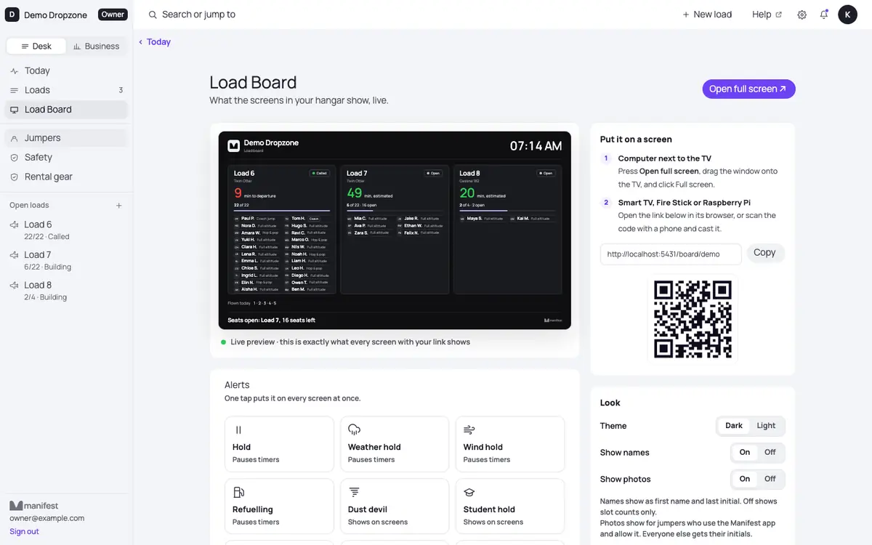Open Load 6 called entry in sidebar
This screenshot has width=872, height=545.
(66, 230)
